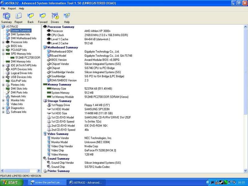Viewport: 248px width, 186px height.
Task: Click the Motherboard Summary heading icon
Action: pos(45,47)
